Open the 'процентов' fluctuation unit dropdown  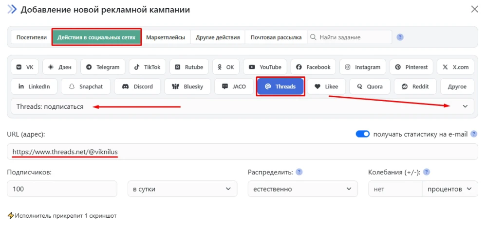449,189
